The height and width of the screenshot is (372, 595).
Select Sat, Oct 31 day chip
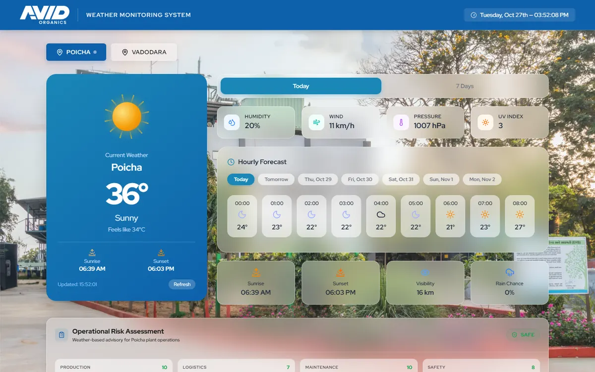pos(401,179)
